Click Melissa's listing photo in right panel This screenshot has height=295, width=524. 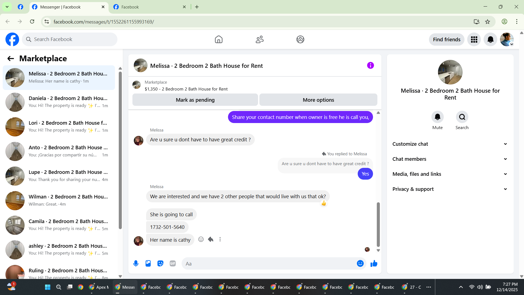450,72
